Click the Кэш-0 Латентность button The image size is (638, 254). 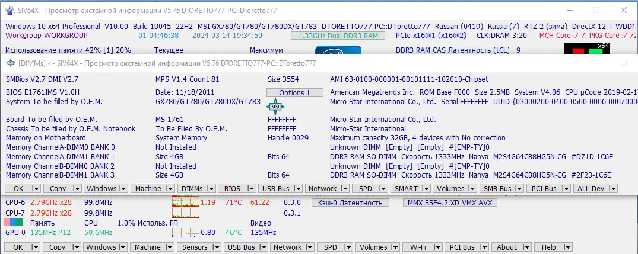pos(350,202)
